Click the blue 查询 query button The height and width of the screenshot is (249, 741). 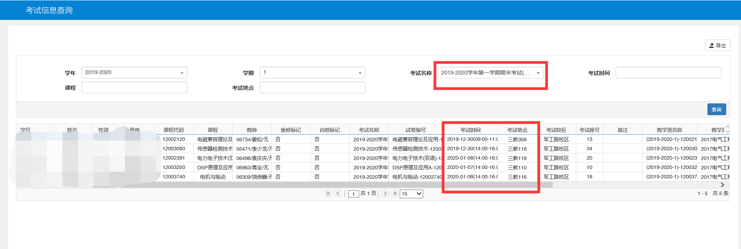pyautogui.click(x=716, y=110)
